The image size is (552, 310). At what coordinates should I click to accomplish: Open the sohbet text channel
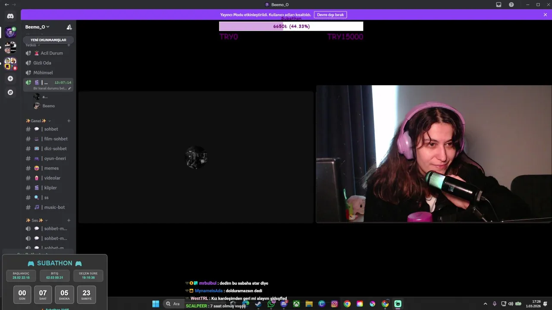[48, 129]
